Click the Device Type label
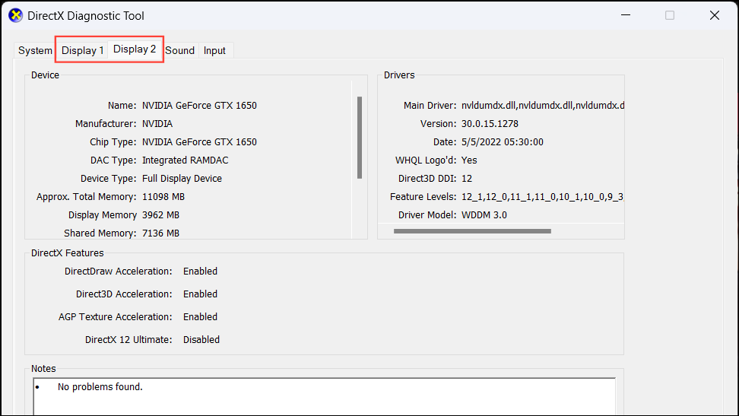 pyautogui.click(x=109, y=179)
